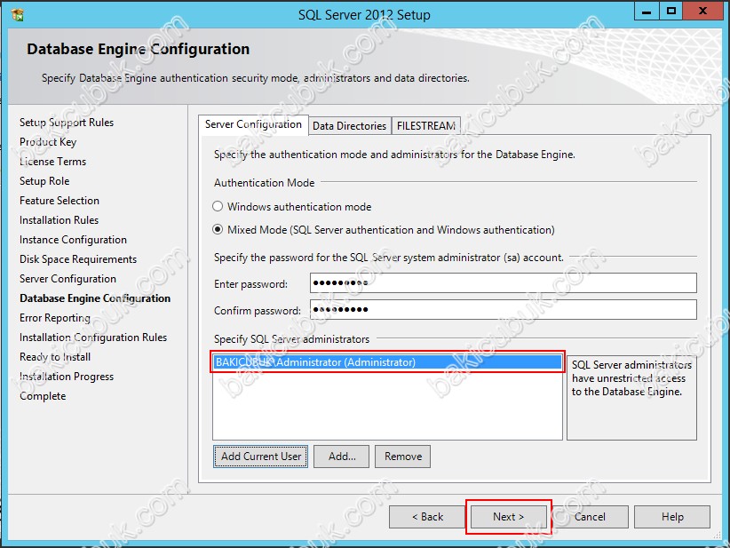This screenshot has width=730, height=548.
Task: Open the FILESTREAM tab
Action: point(426,126)
